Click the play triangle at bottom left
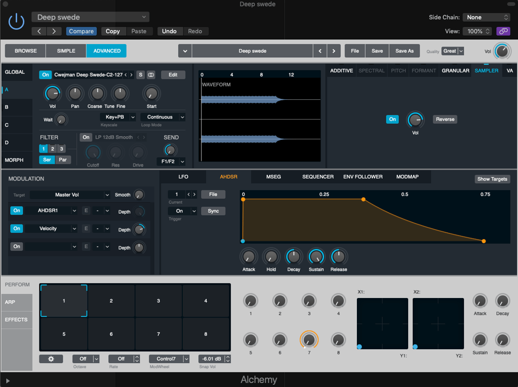Viewport: 518px width, 387px height. click(x=8, y=381)
